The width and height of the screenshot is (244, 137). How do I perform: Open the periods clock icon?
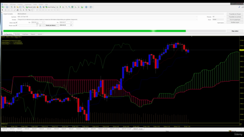[x=86, y=7]
